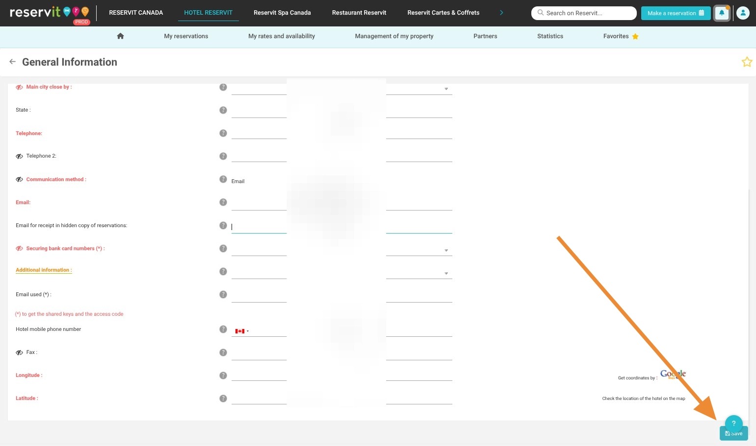Open help icon for Telephone 2

tap(223, 156)
